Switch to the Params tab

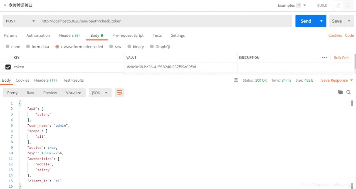pyautogui.click(x=11, y=36)
